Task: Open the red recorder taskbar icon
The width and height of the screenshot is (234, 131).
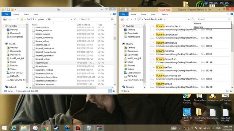Action: point(78,128)
